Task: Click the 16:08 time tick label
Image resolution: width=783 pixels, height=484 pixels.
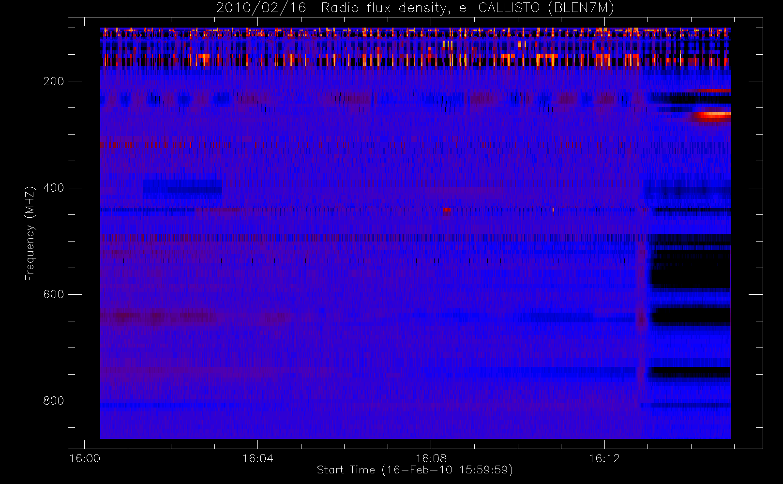Action: tap(431, 458)
